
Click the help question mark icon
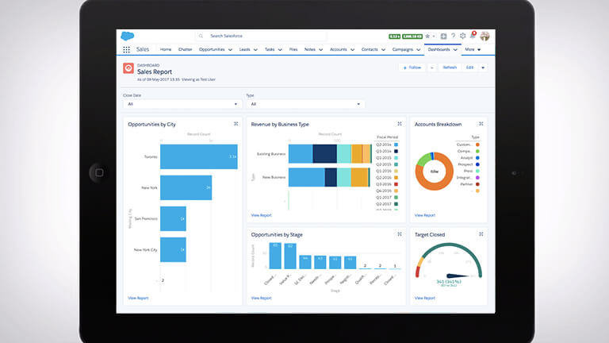(x=454, y=36)
